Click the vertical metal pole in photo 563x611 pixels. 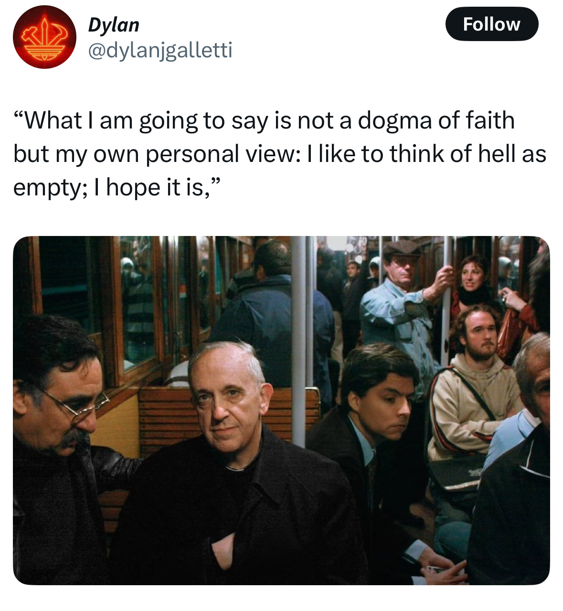tap(298, 342)
